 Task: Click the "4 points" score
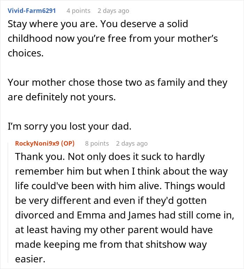point(78,10)
